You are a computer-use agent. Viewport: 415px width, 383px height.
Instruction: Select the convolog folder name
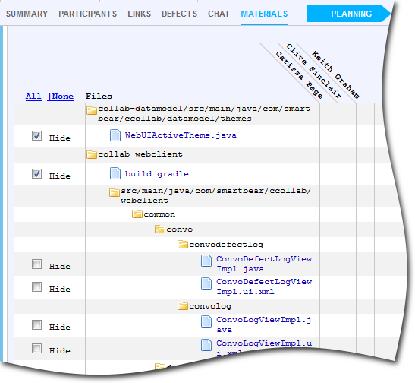tap(210, 306)
